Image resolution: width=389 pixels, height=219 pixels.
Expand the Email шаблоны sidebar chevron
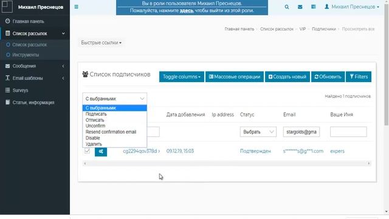(63, 78)
